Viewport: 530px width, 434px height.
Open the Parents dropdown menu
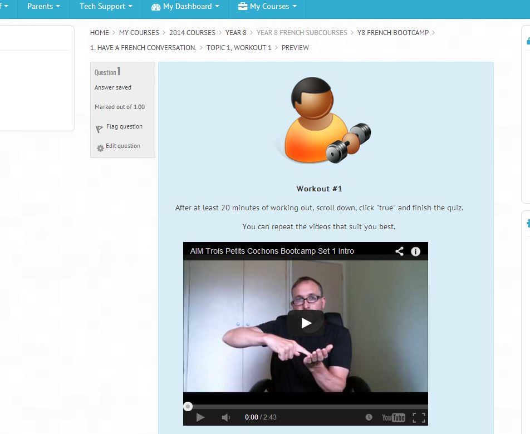pyautogui.click(x=43, y=7)
